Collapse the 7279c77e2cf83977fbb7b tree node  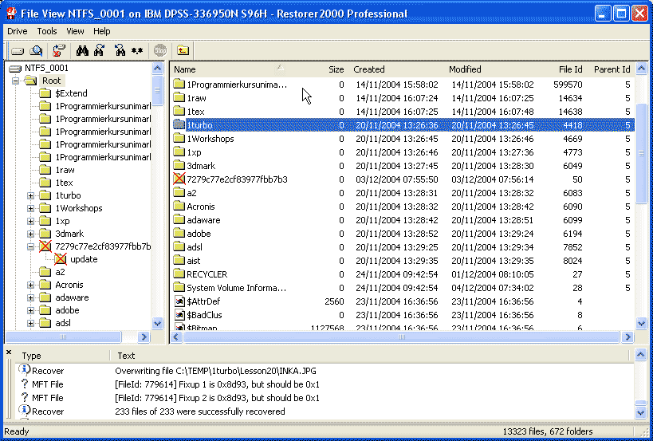30,246
